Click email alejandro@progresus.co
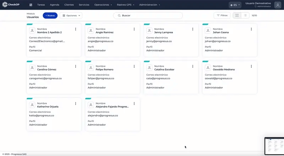284x156 pixels. coord(103,116)
